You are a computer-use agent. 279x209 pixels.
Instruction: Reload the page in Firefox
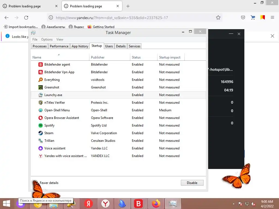point(26,18)
